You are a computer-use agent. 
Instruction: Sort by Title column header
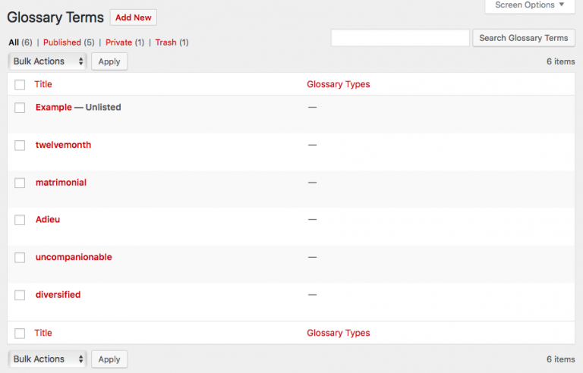[43, 84]
